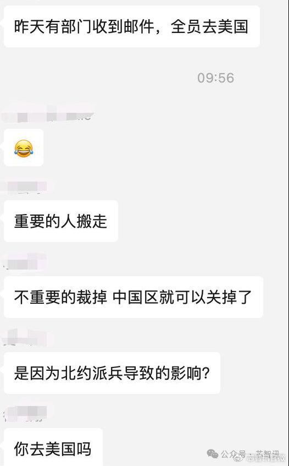Select the message '重要的人搬走'

pos(61,221)
